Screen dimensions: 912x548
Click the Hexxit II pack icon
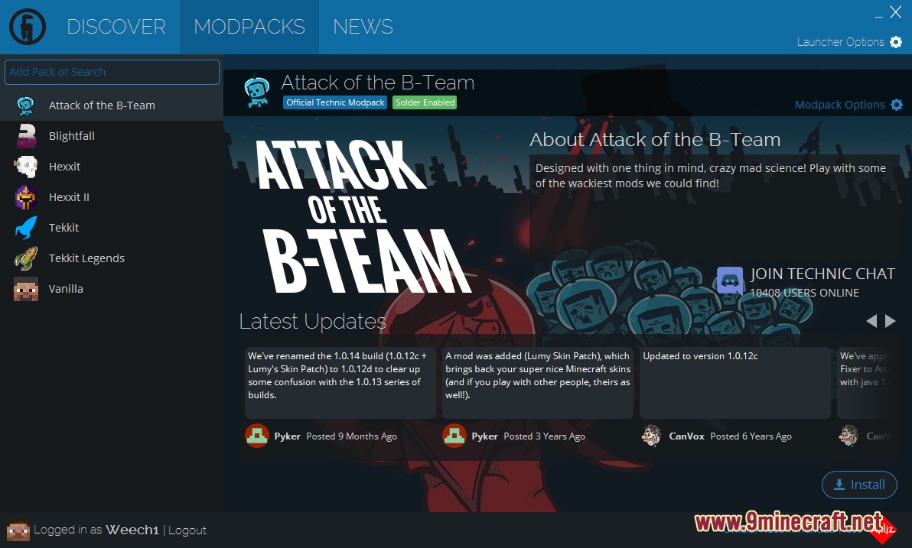click(25, 197)
